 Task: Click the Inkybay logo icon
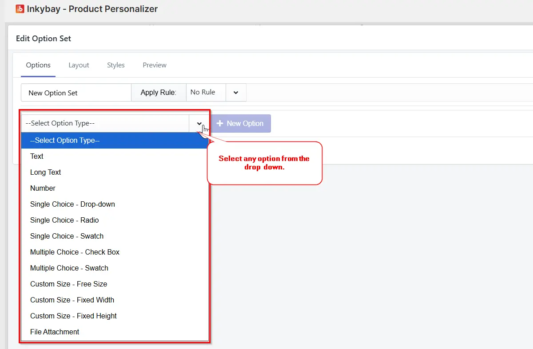point(20,8)
